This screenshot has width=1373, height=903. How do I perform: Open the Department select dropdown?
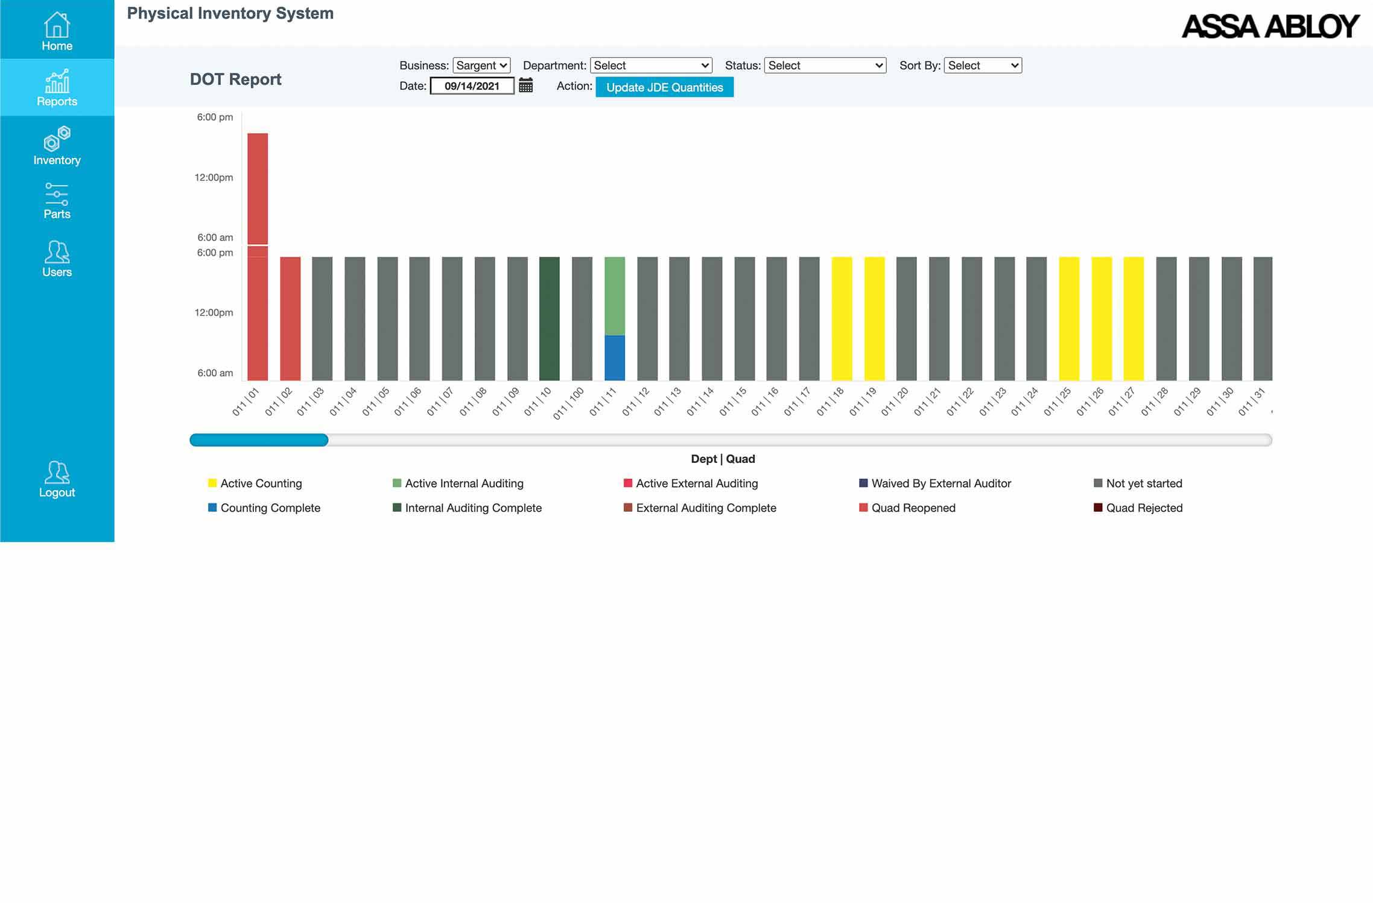click(651, 65)
